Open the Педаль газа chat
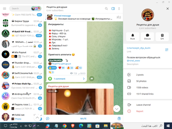 click(x=22, y=107)
